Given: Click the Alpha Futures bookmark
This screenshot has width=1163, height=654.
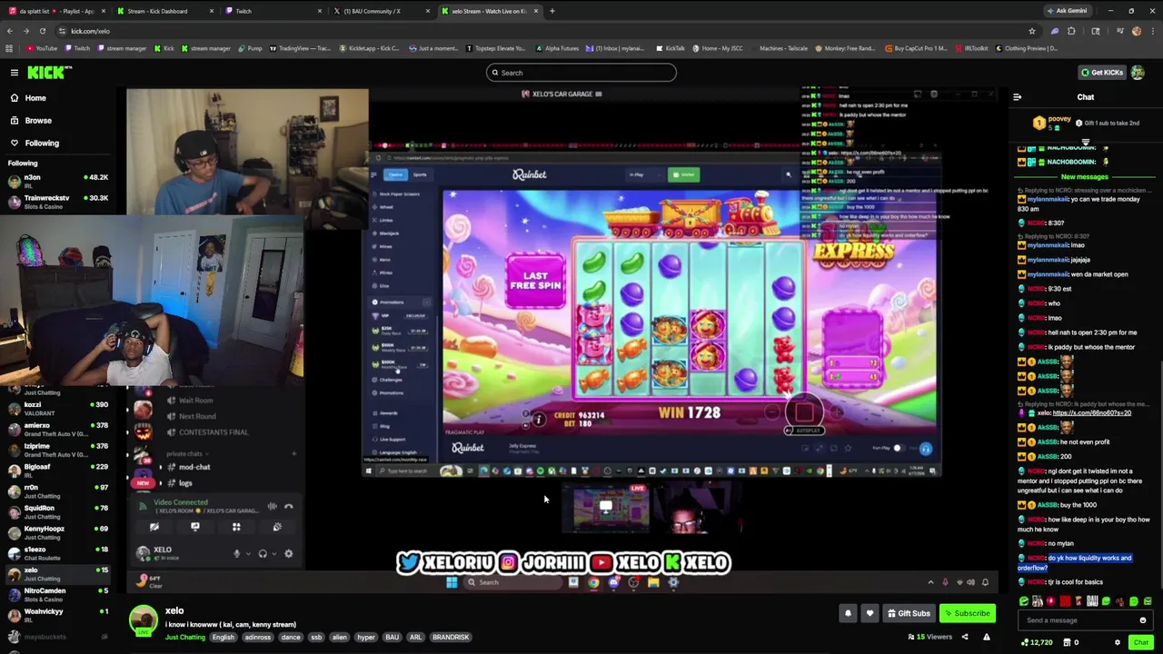Looking at the screenshot, I should pyautogui.click(x=557, y=48).
